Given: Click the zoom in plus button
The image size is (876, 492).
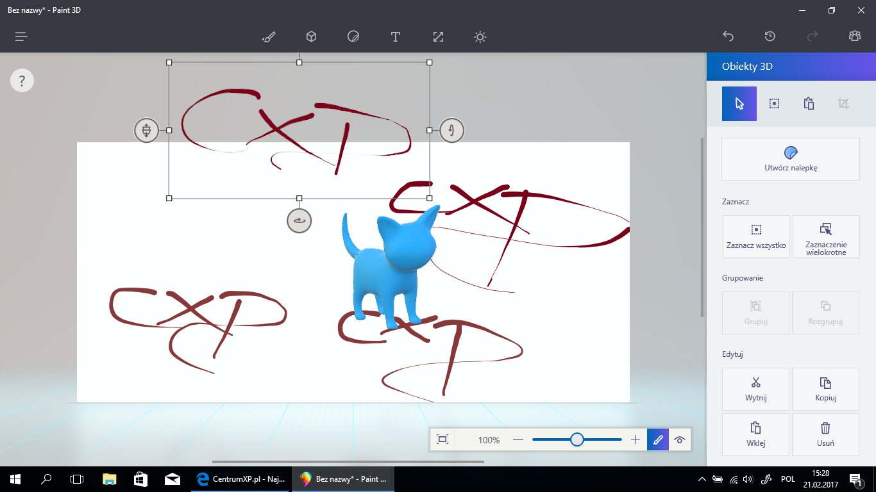Looking at the screenshot, I should [x=636, y=439].
